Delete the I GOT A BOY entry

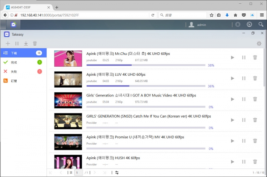tap(255, 99)
